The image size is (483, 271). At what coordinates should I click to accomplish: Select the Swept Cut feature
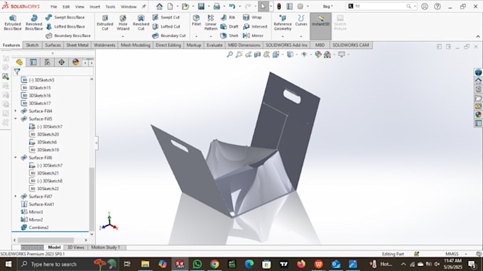tap(166, 18)
